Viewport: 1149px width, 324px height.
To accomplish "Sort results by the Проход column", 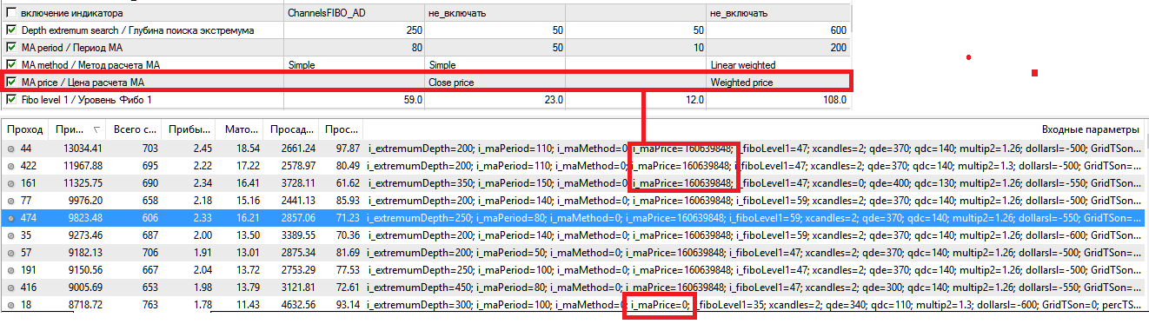I will point(24,129).
